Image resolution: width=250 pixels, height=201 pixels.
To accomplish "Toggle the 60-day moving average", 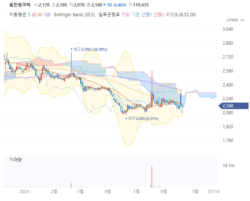I will click(x=40, y=15).
